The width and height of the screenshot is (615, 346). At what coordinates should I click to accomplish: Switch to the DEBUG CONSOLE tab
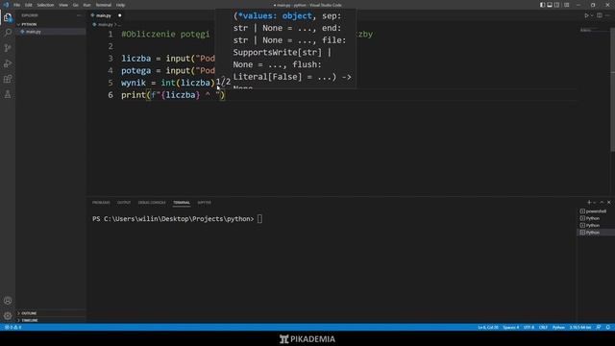click(x=152, y=203)
